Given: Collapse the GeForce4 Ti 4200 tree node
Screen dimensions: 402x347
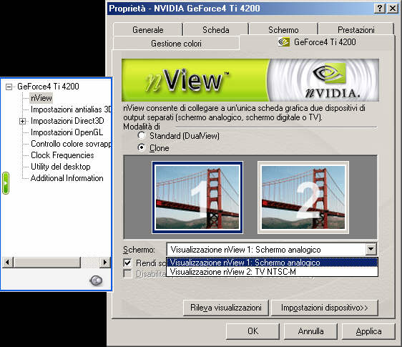Looking at the screenshot, I should pyautogui.click(x=9, y=87).
